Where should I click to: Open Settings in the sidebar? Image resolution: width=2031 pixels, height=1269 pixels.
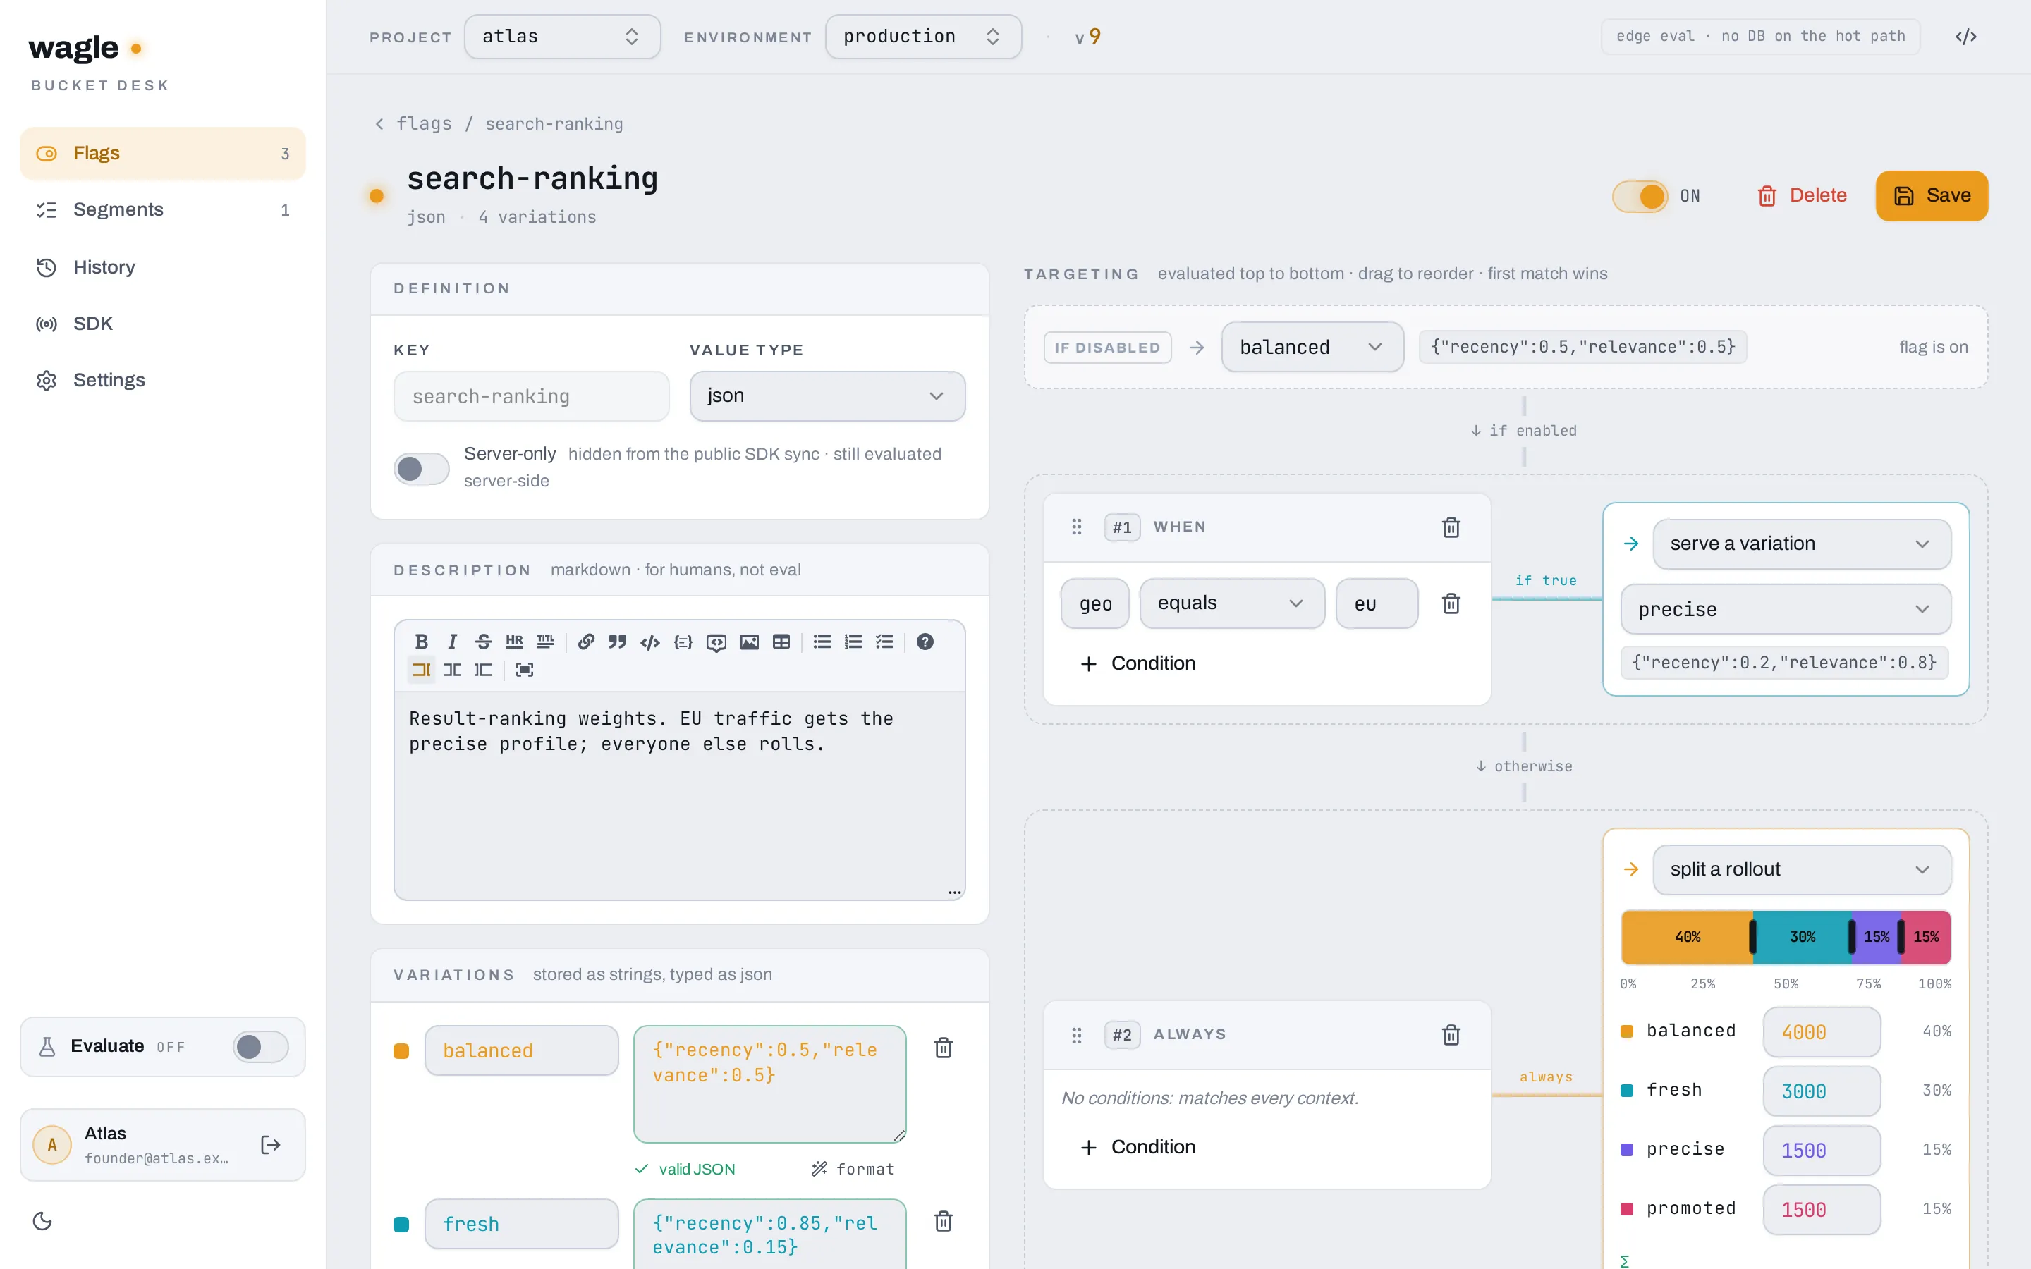tap(163, 380)
